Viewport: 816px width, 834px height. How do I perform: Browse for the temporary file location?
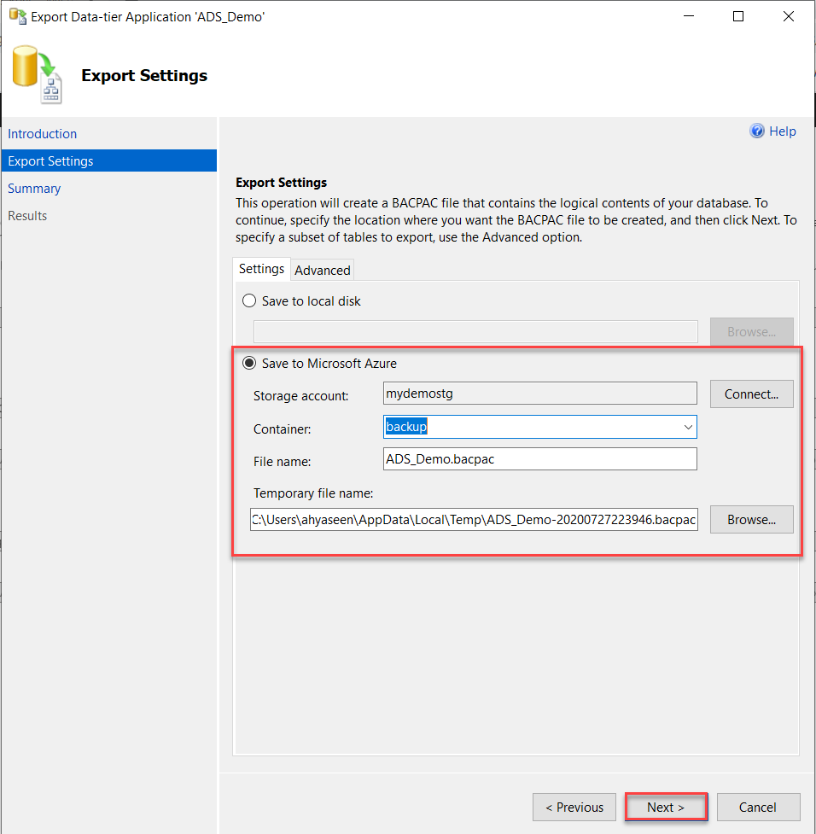pyautogui.click(x=751, y=519)
